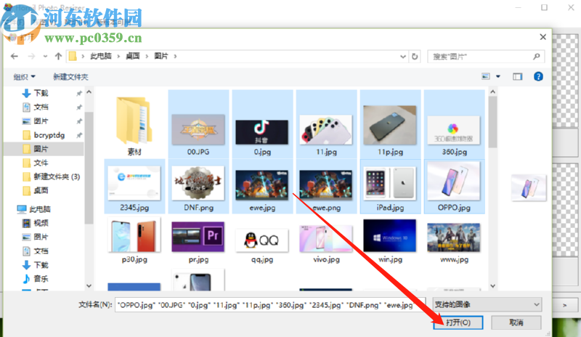The height and width of the screenshot is (337, 581).
Task: Click the 文件名 input field
Action: tap(270, 305)
